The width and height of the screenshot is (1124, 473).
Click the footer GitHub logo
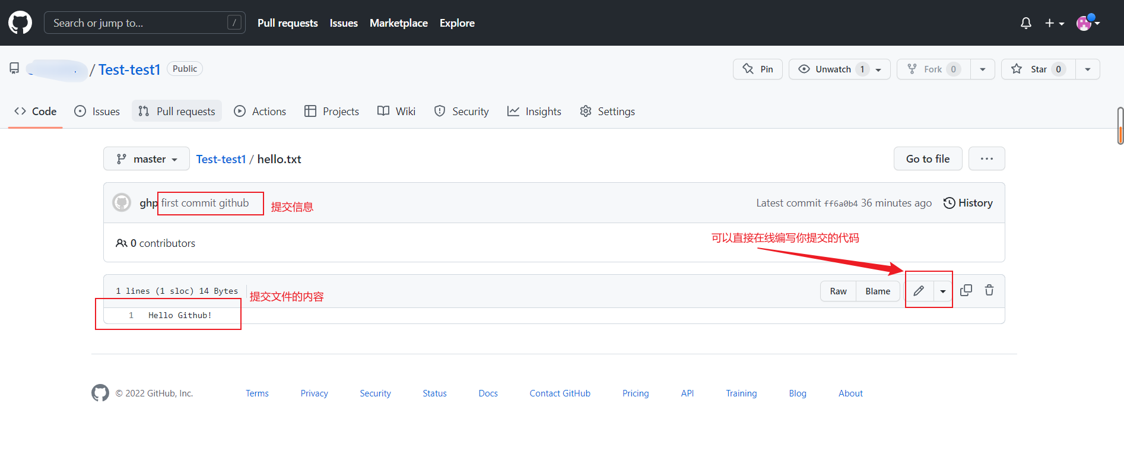coord(100,393)
